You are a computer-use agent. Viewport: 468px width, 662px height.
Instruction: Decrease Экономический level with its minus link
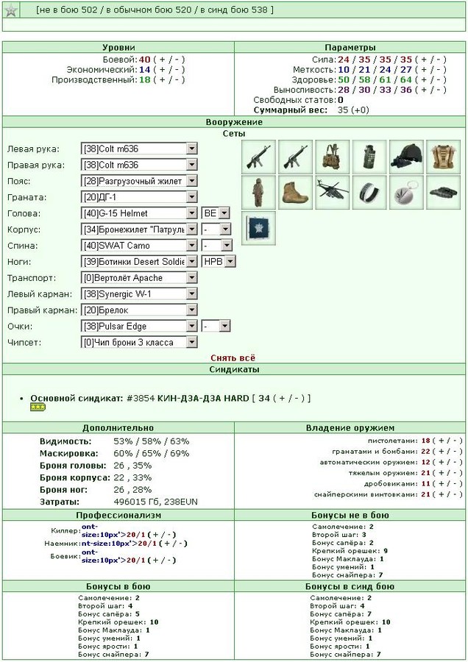pos(177,70)
